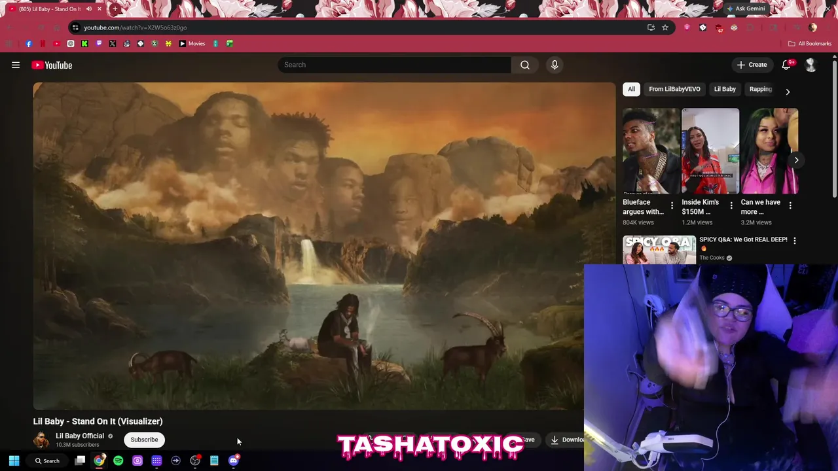
Task: Click the youtube.com address bar URL
Action: 136,27
